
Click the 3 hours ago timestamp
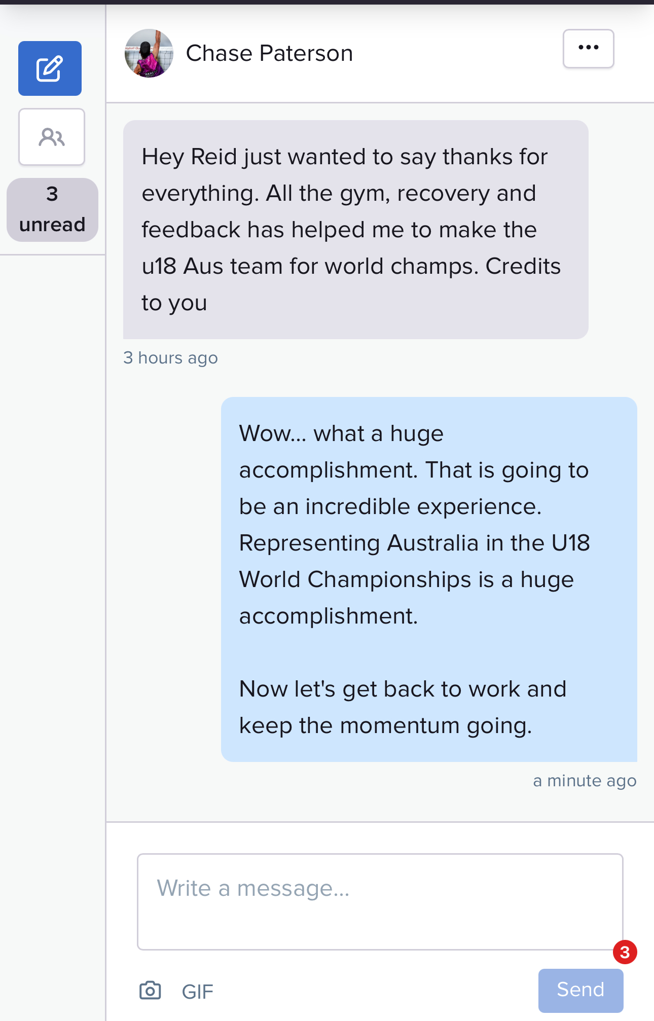click(x=170, y=358)
